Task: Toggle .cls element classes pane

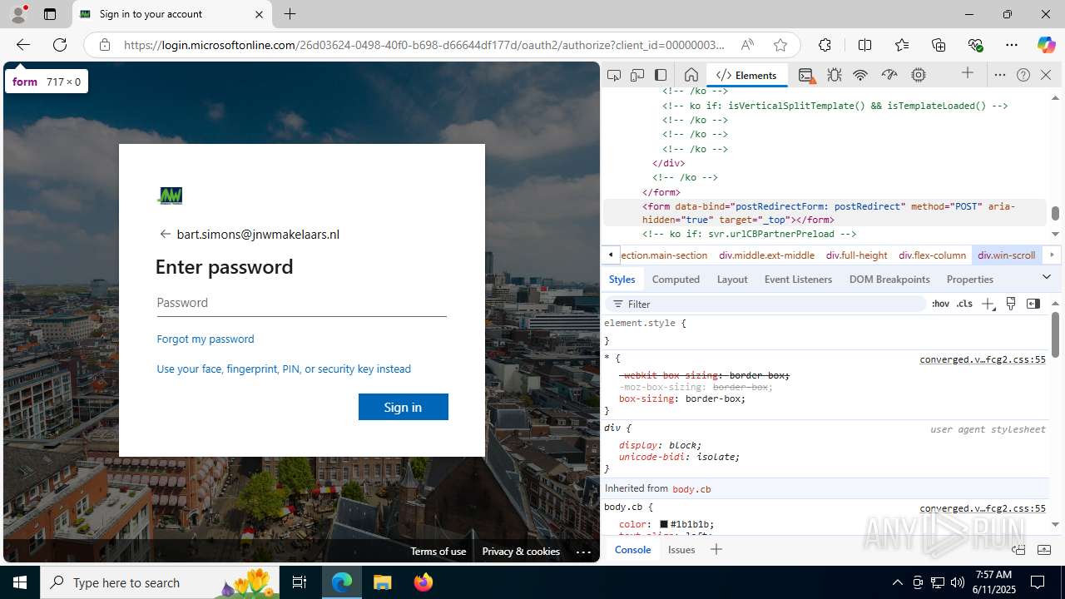Action: pyautogui.click(x=964, y=304)
